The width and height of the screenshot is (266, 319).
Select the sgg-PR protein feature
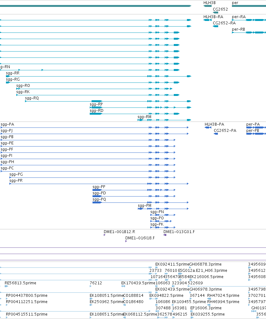[x=99, y=184]
